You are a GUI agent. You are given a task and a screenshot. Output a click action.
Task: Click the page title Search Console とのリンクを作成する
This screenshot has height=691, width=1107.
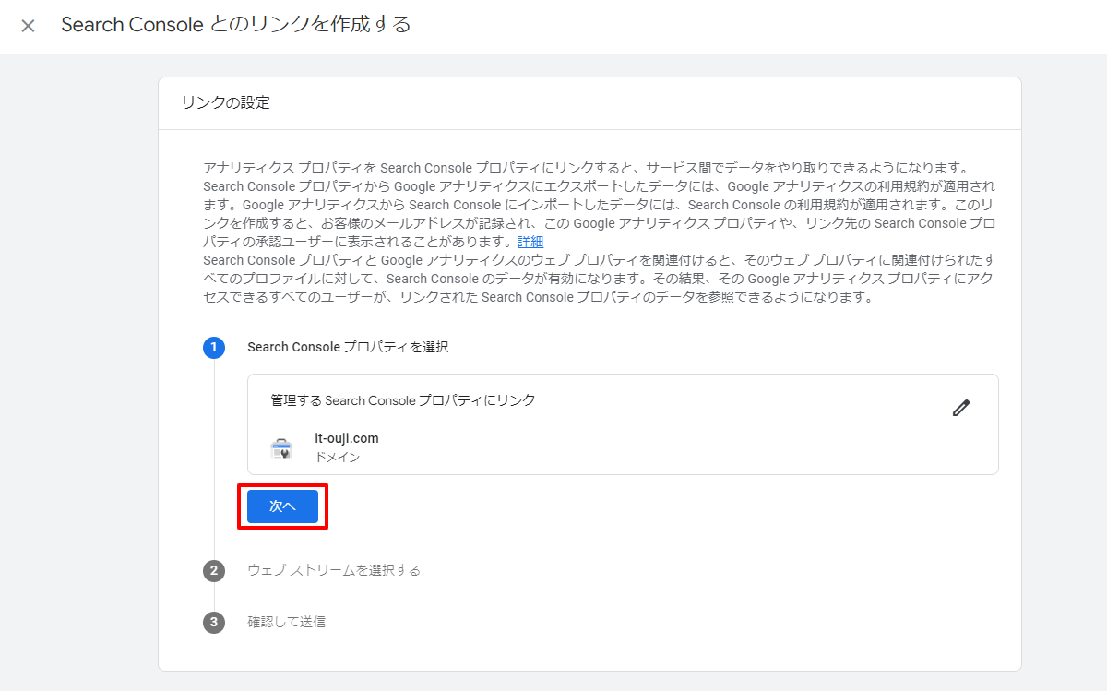coord(236,25)
